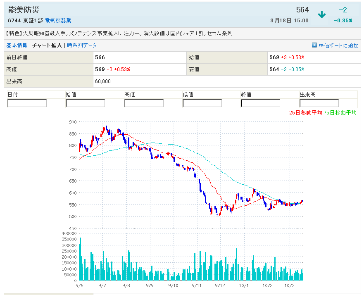This screenshot has width=364, height=295.
Task: Click the tallest volume bar near 9/6
Action: pos(80,259)
